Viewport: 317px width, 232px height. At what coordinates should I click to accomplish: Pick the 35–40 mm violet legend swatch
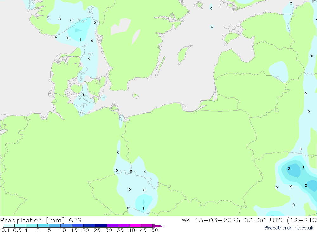(124, 226)
